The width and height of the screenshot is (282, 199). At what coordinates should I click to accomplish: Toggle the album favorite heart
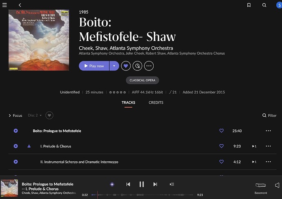point(126,66)
